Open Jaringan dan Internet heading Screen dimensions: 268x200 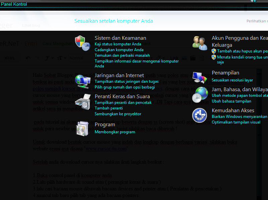click(119, 75)
